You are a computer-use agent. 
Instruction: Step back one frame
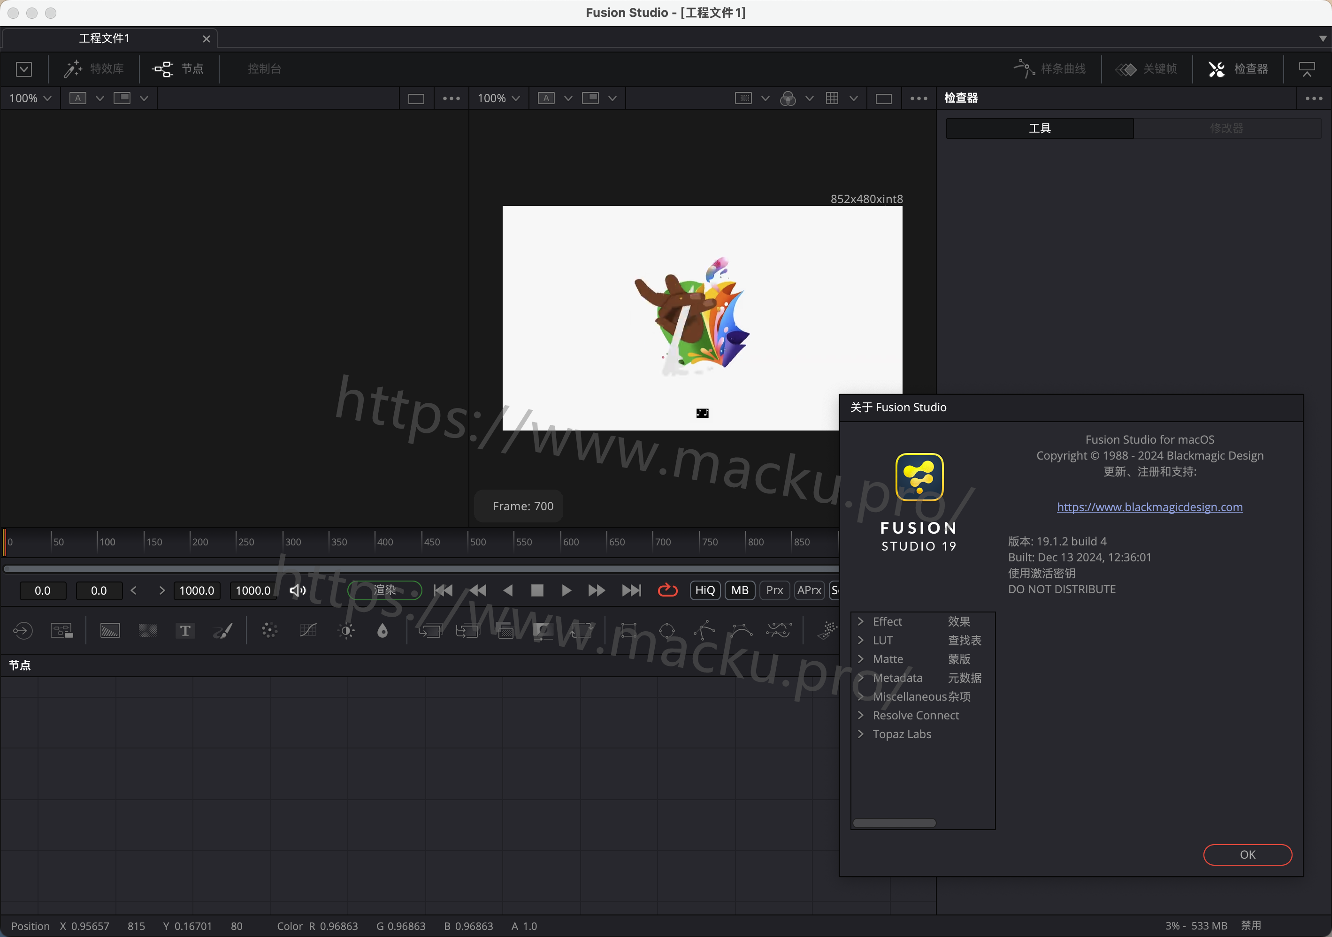pos(477,589)
